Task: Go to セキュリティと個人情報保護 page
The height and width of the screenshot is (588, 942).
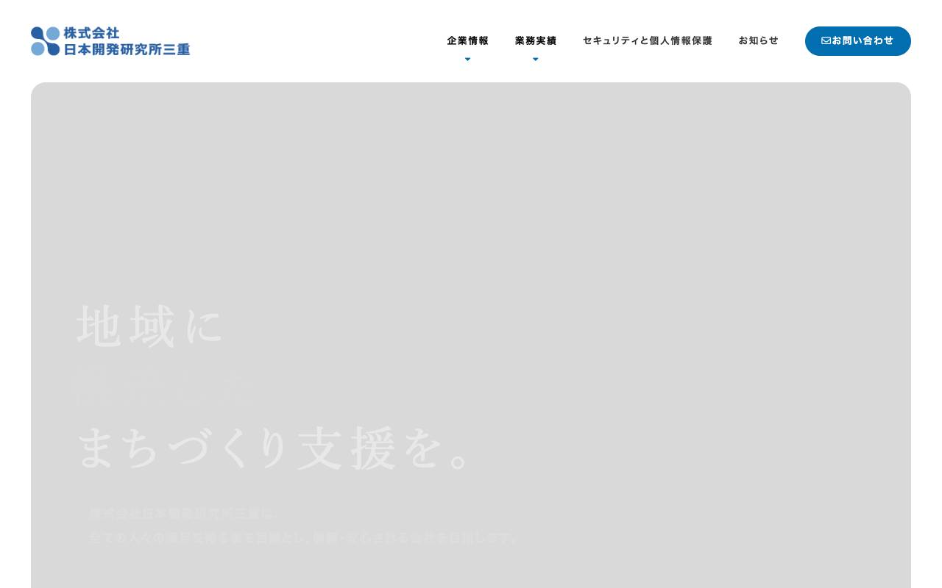Action: tap(648, 40)
